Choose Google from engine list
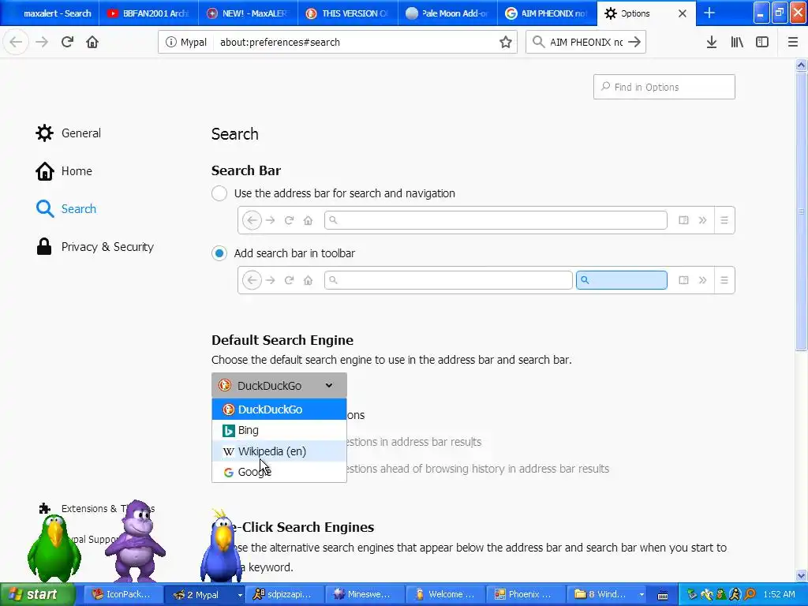This screenshot has height=606, width=808. pyautogui.click(x=279, y=472)
